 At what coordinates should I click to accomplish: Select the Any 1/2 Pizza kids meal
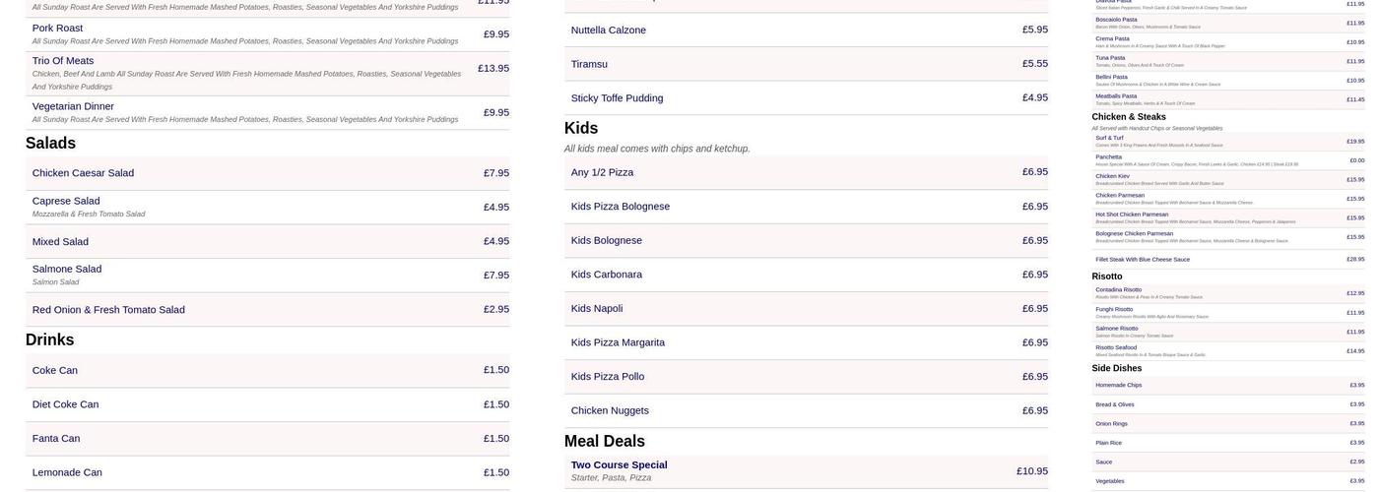(603, 173)
